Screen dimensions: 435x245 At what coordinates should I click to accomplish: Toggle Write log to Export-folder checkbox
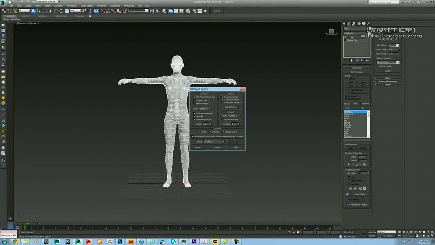pyautogui.click(x=193, y=136)
